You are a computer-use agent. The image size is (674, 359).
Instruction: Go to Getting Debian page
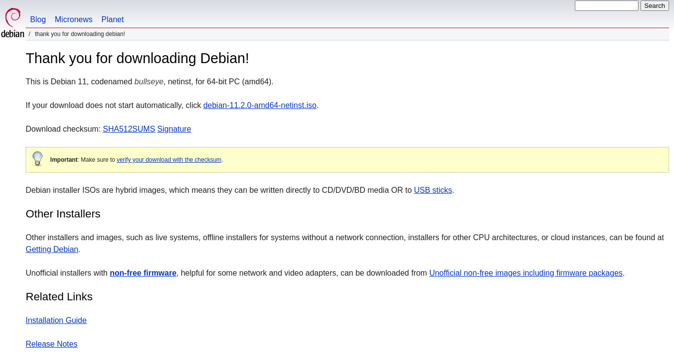52,250
